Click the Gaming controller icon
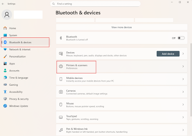This screenshot has width=192, height=136. (x=5, y=85)
